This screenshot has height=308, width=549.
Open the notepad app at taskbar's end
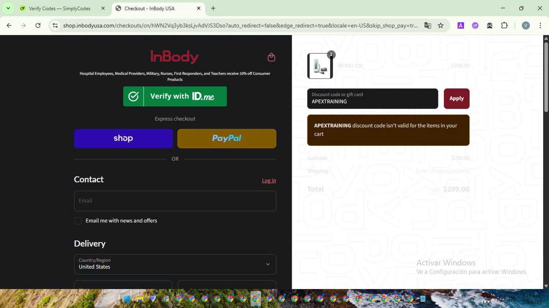point(423,299)
